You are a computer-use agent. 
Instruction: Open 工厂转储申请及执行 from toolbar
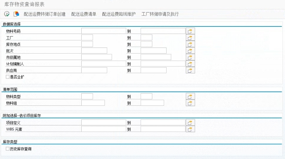click(x=160, y=14)
